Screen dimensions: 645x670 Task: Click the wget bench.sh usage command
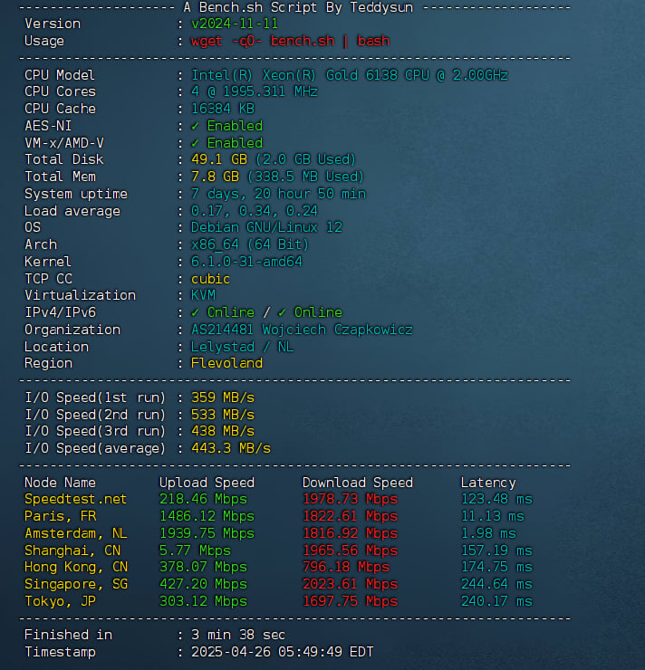tap(290, 41)
